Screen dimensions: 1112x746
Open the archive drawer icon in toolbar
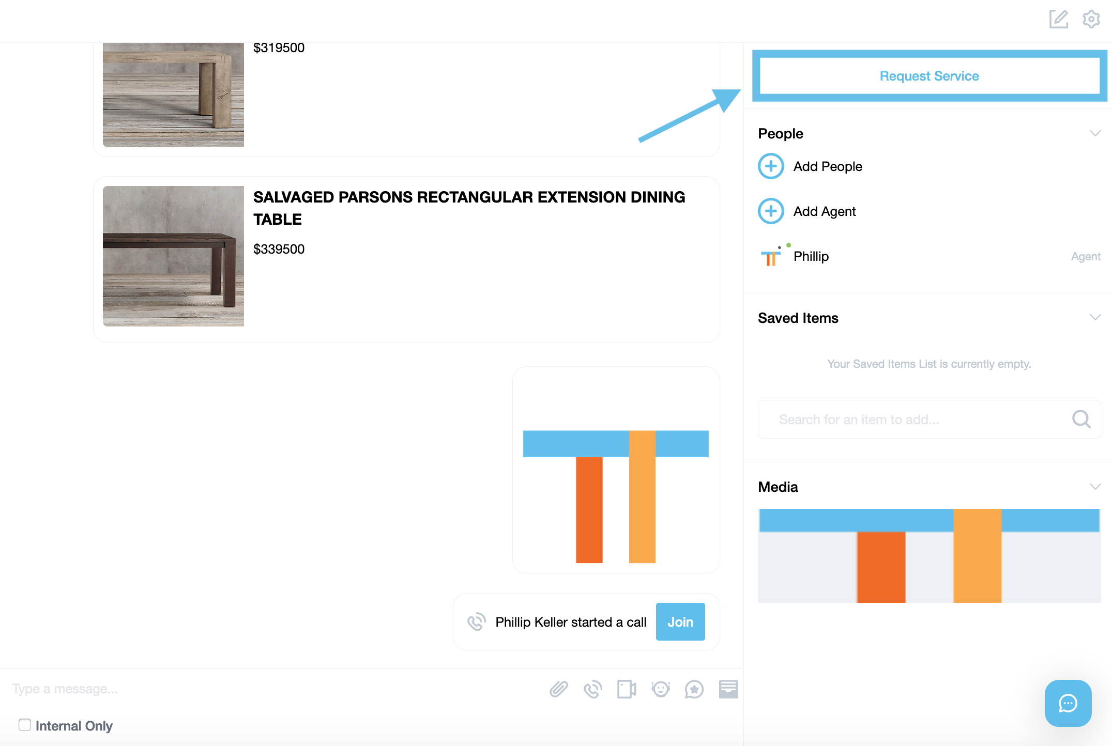coord(728,689)
